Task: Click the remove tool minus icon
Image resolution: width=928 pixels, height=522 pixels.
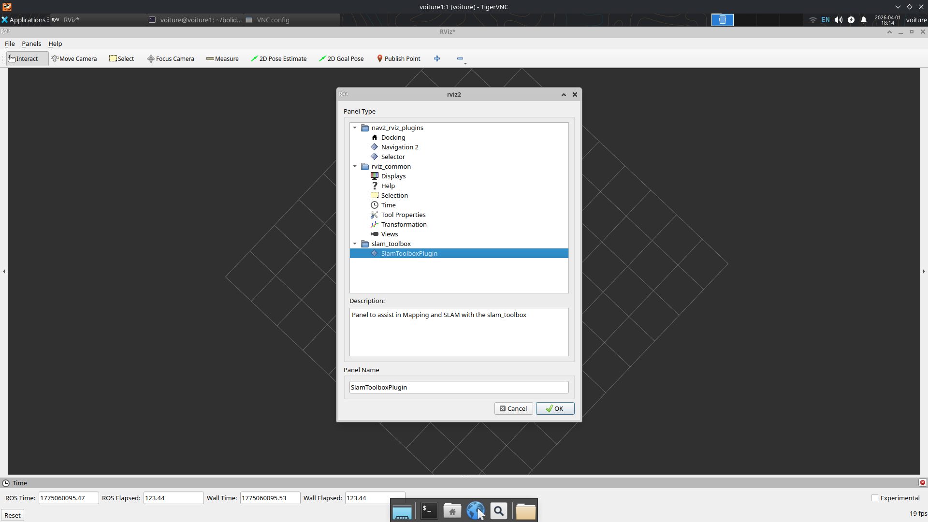Action: [x=460, y=58]
